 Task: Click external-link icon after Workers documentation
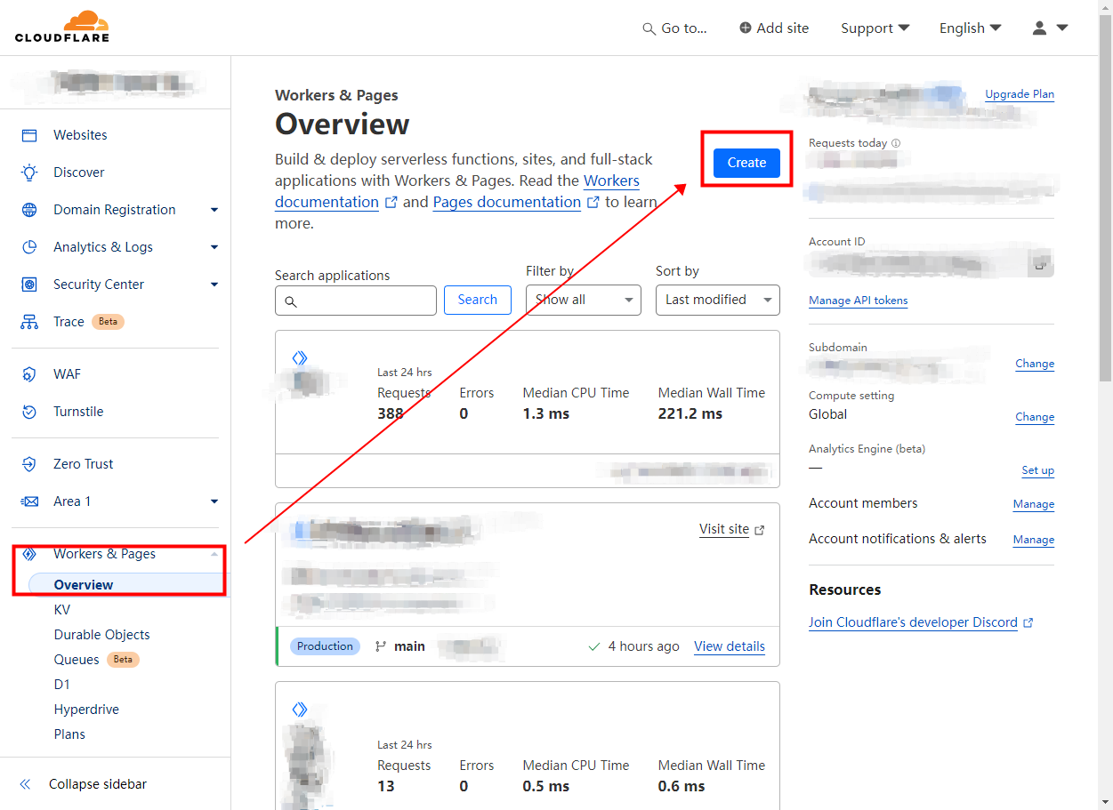(391, 203)
